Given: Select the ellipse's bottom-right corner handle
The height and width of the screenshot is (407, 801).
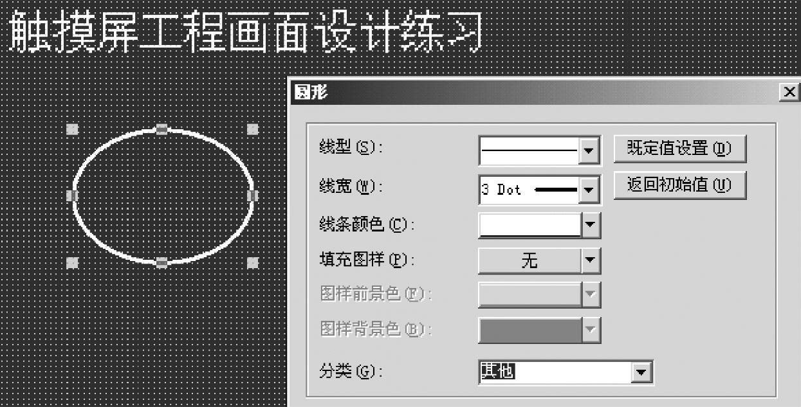Looking at the screenshot, I should point(253,262).
